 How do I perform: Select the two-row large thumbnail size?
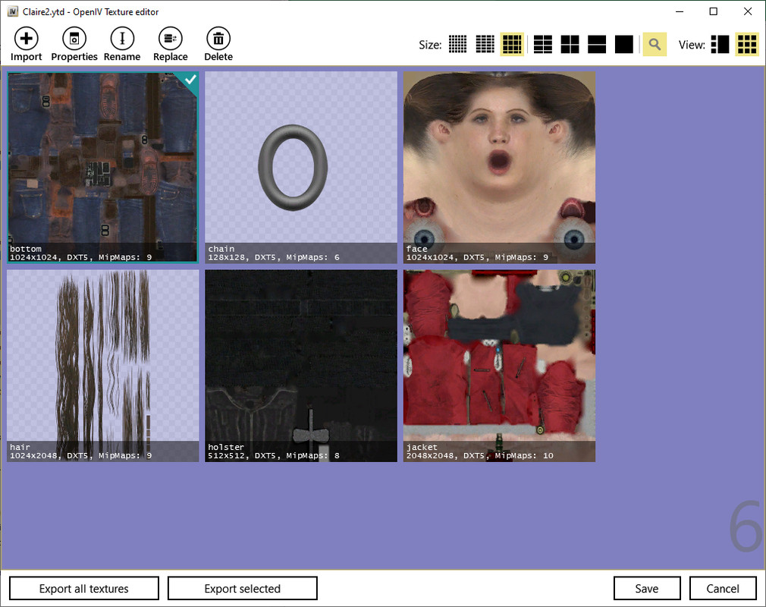tap(597, 45)
